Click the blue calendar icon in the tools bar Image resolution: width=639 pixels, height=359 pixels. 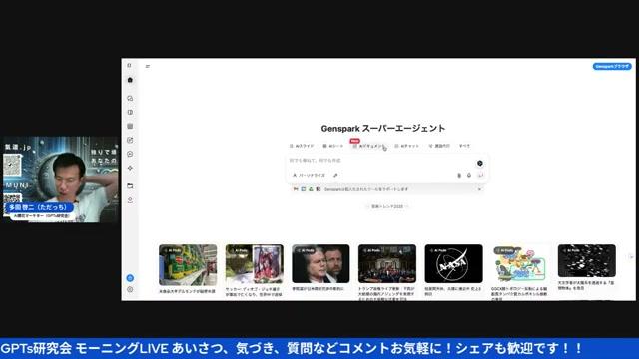pos(304,189)
